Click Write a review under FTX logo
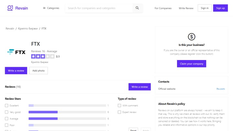 tap(16, 71)
